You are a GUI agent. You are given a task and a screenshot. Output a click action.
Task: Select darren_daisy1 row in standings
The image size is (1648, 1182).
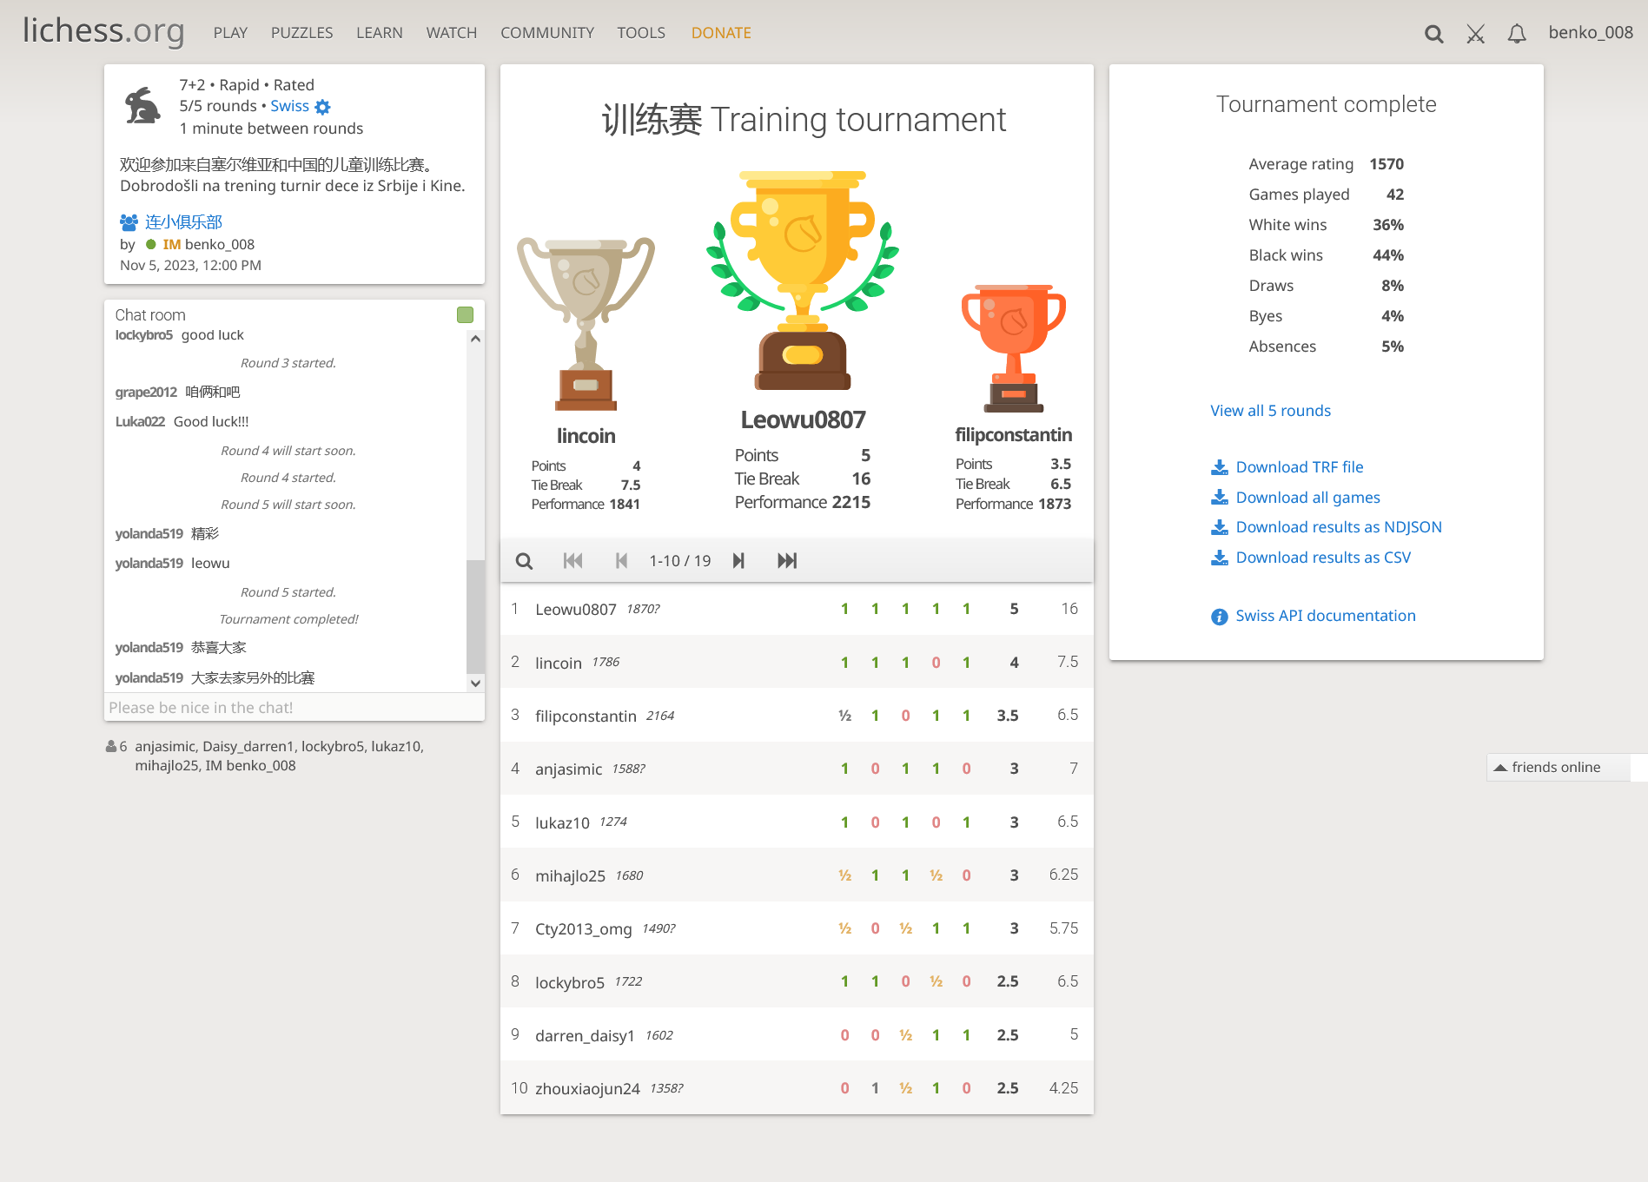(797, 1034)
